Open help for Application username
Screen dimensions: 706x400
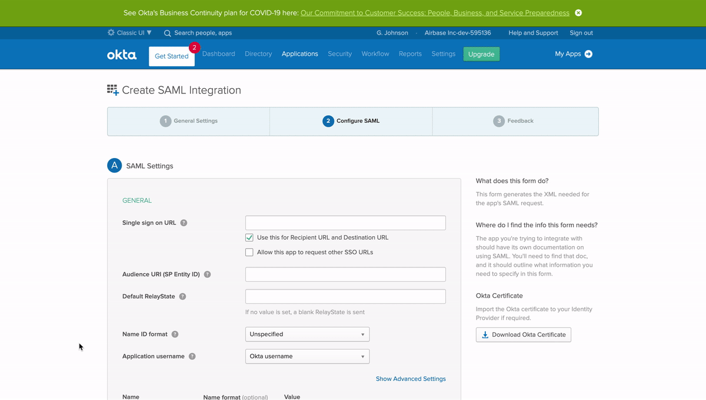coord(192,357)
